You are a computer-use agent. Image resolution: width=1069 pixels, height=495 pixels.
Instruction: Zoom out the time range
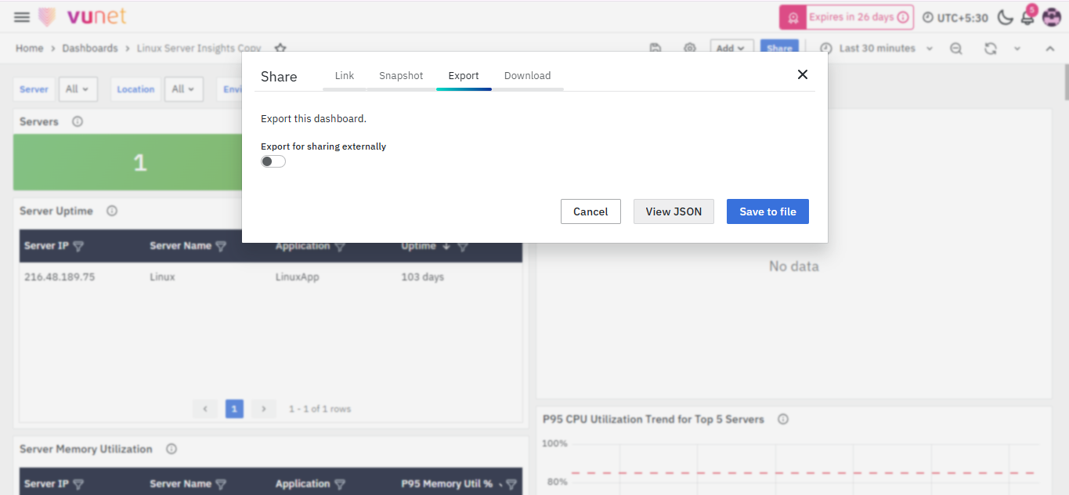[956, 49]
